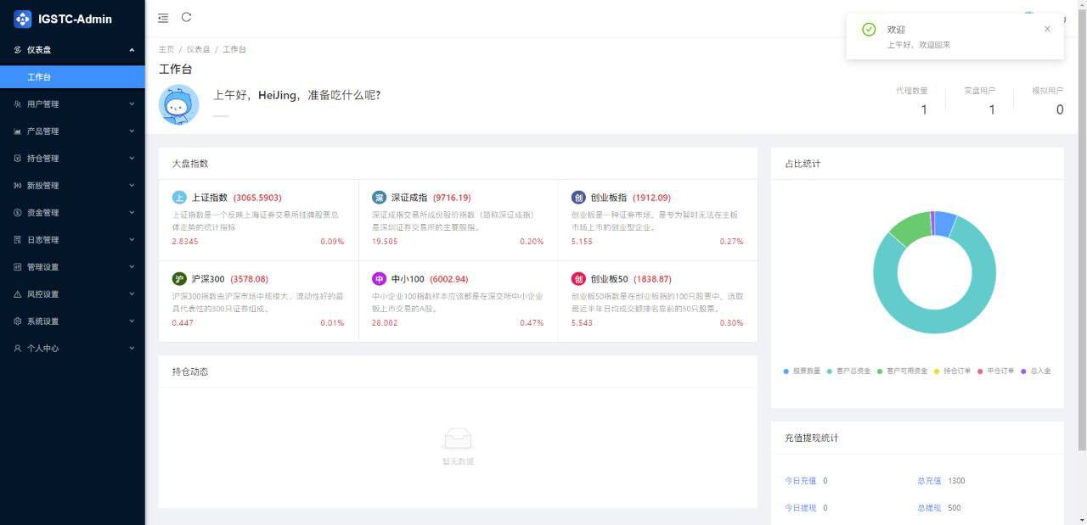
Task: Click the page refresh icon in top bar
Action: (186, 17)
